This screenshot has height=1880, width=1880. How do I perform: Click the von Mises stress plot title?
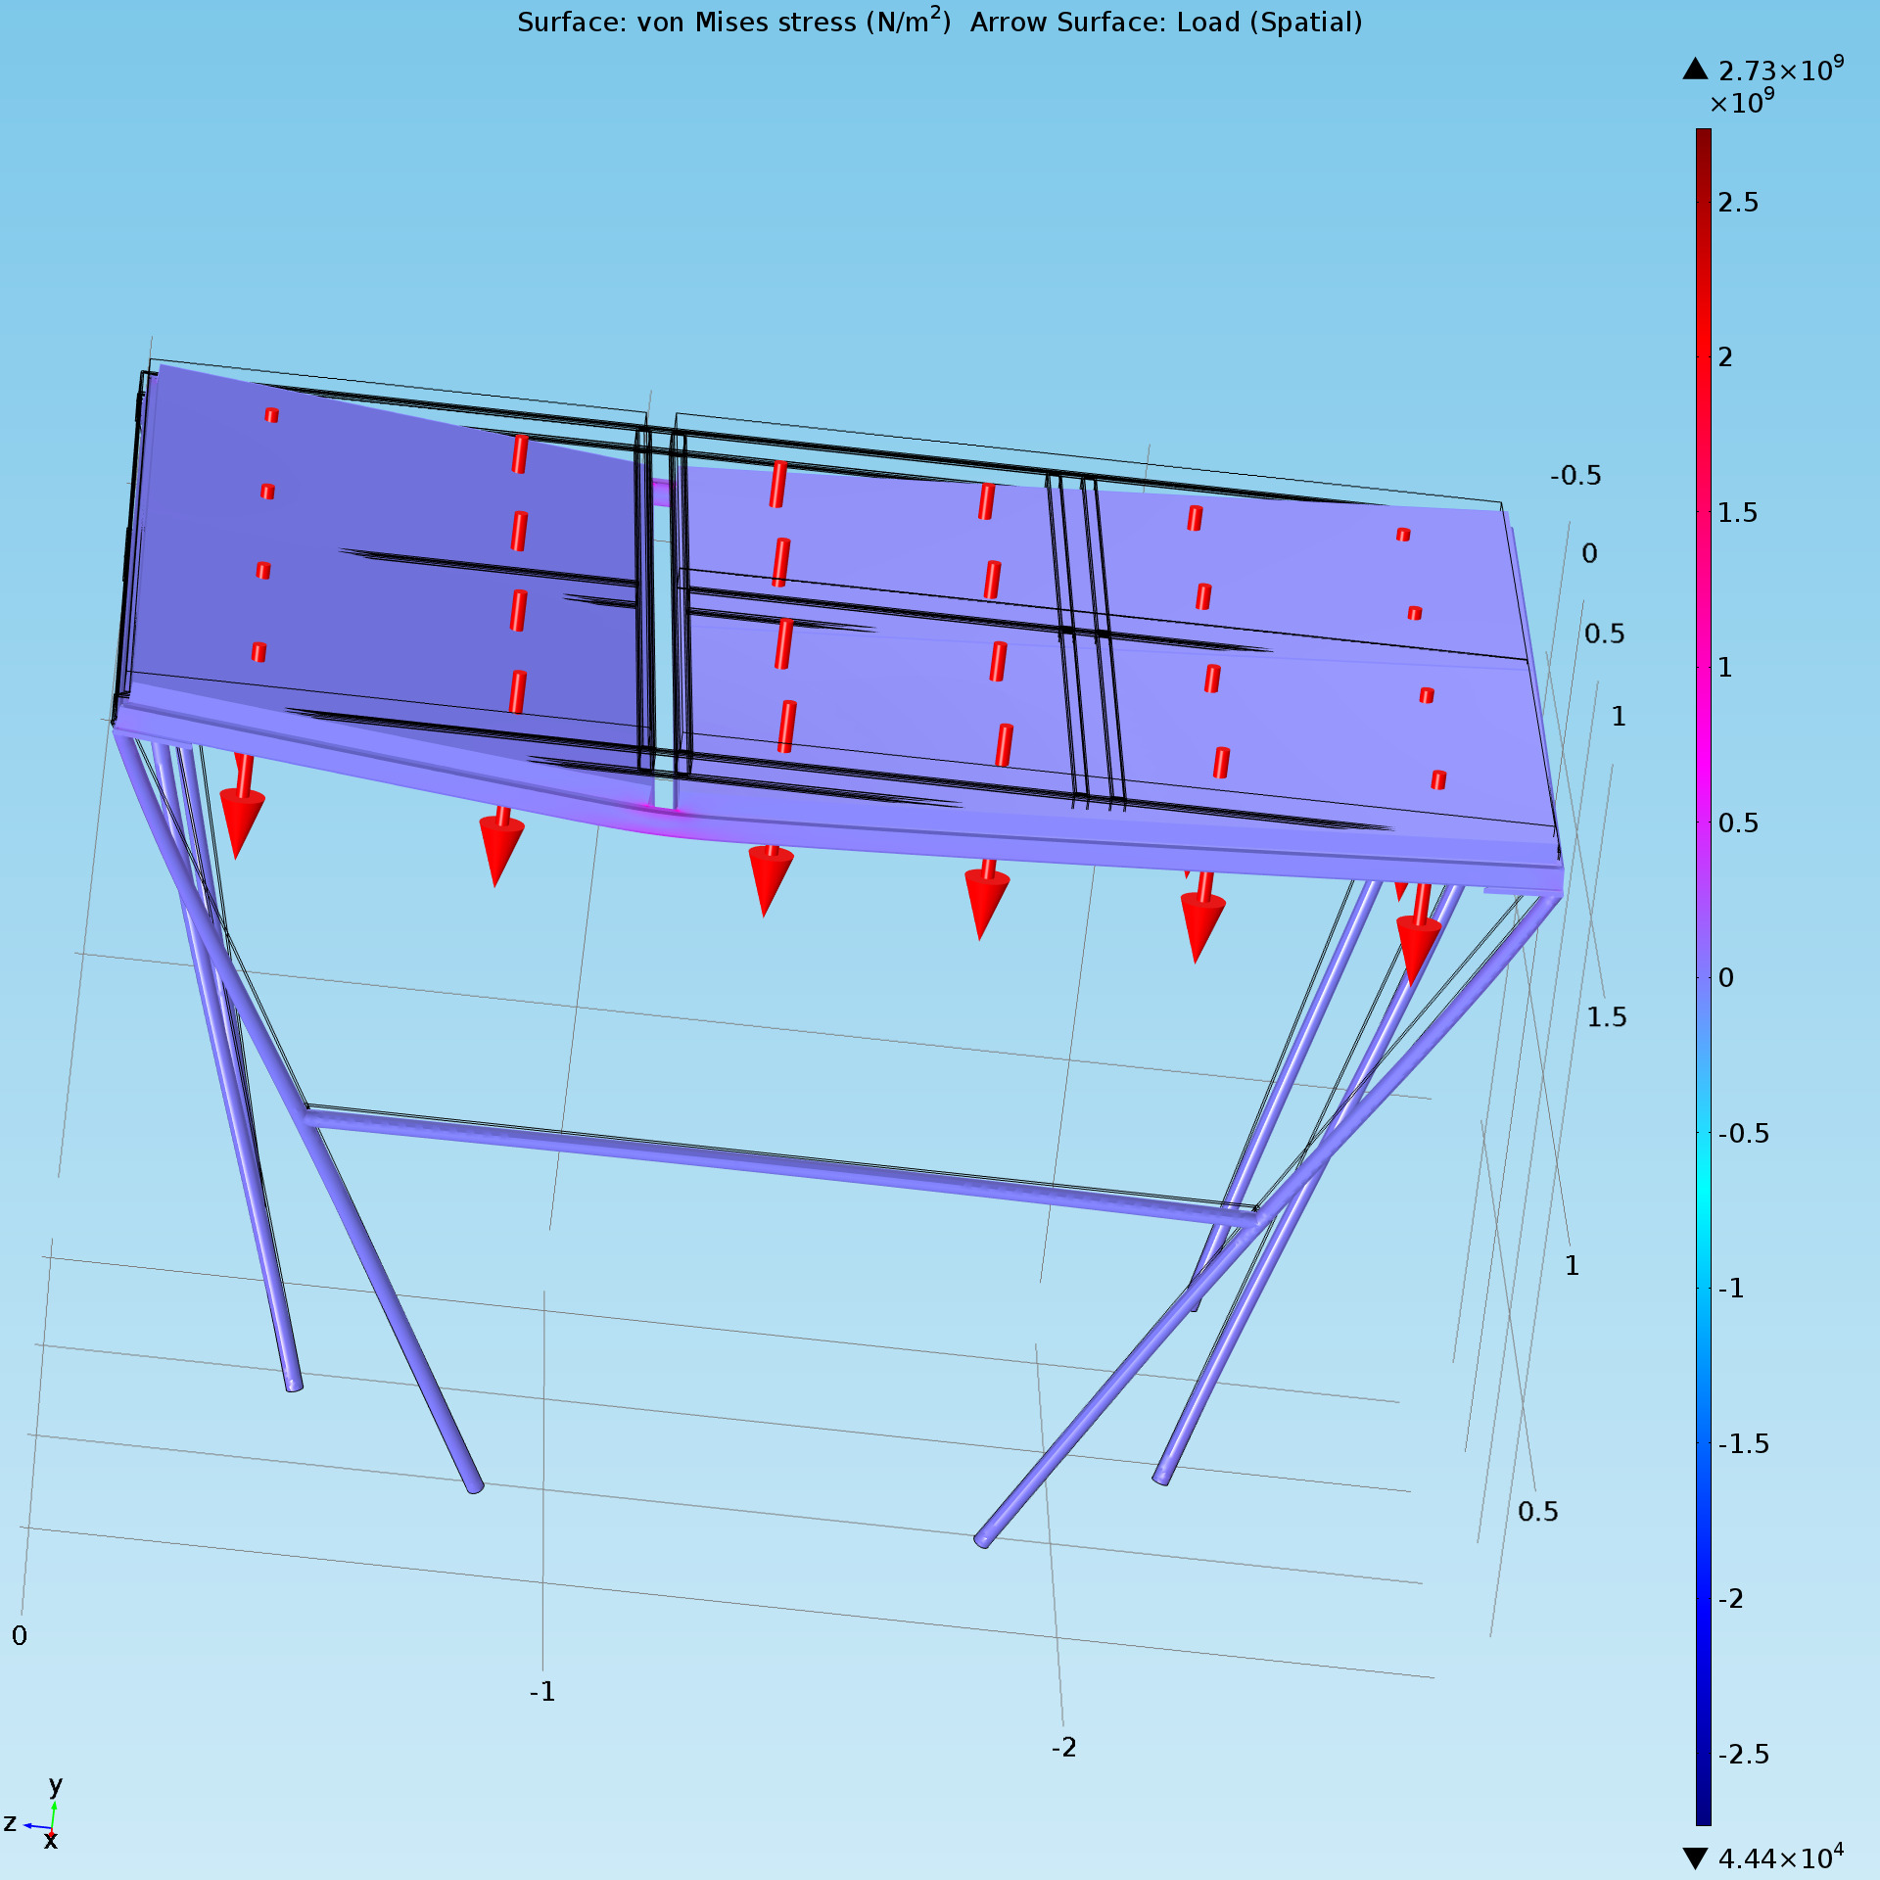point(733,23)
